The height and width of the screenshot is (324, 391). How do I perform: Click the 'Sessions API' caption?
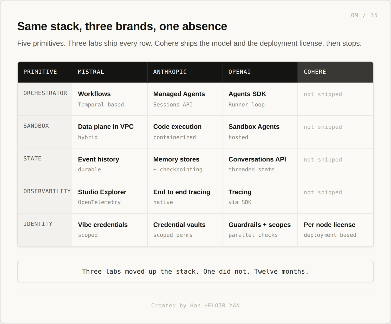[x=173, y=105]
